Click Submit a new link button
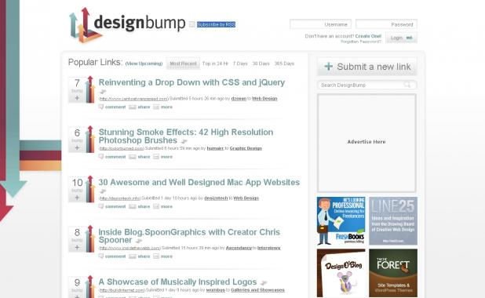Viewport: 485px width, 298px height. (x=367, y=67)
